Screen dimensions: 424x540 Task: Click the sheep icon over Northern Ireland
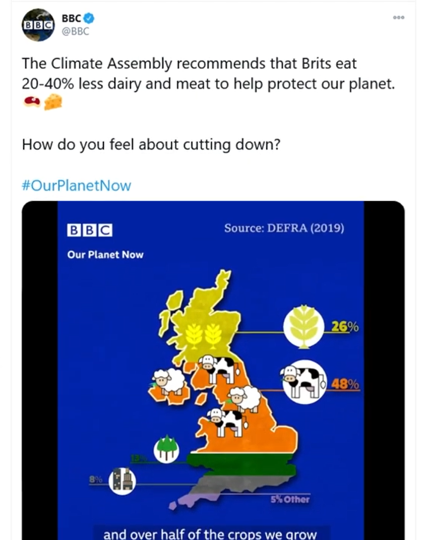click(169, 382)
